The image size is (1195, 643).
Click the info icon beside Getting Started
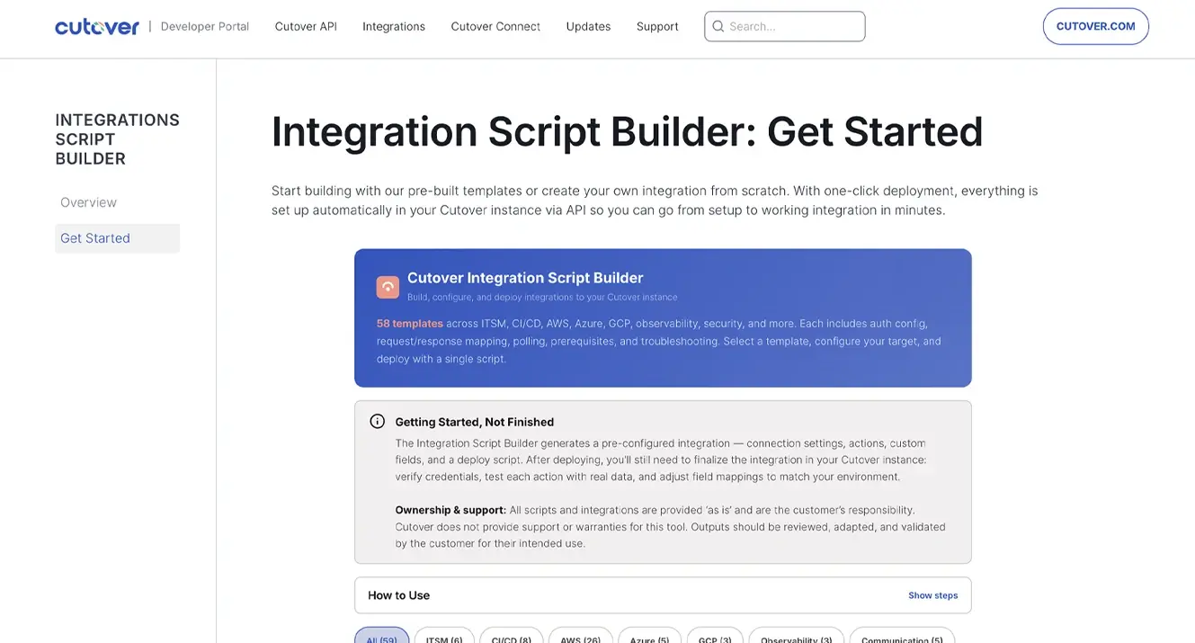pyautogui.click(x=378, y=422)
